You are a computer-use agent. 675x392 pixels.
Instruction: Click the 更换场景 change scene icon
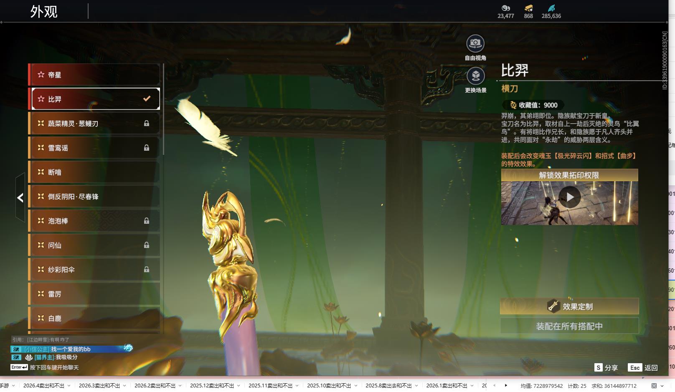[475, 76]
